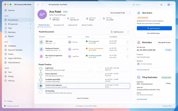Collapse the sidebar
178x111 pixels.
(8, 101)
